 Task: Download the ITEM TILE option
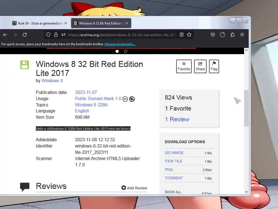173,161
